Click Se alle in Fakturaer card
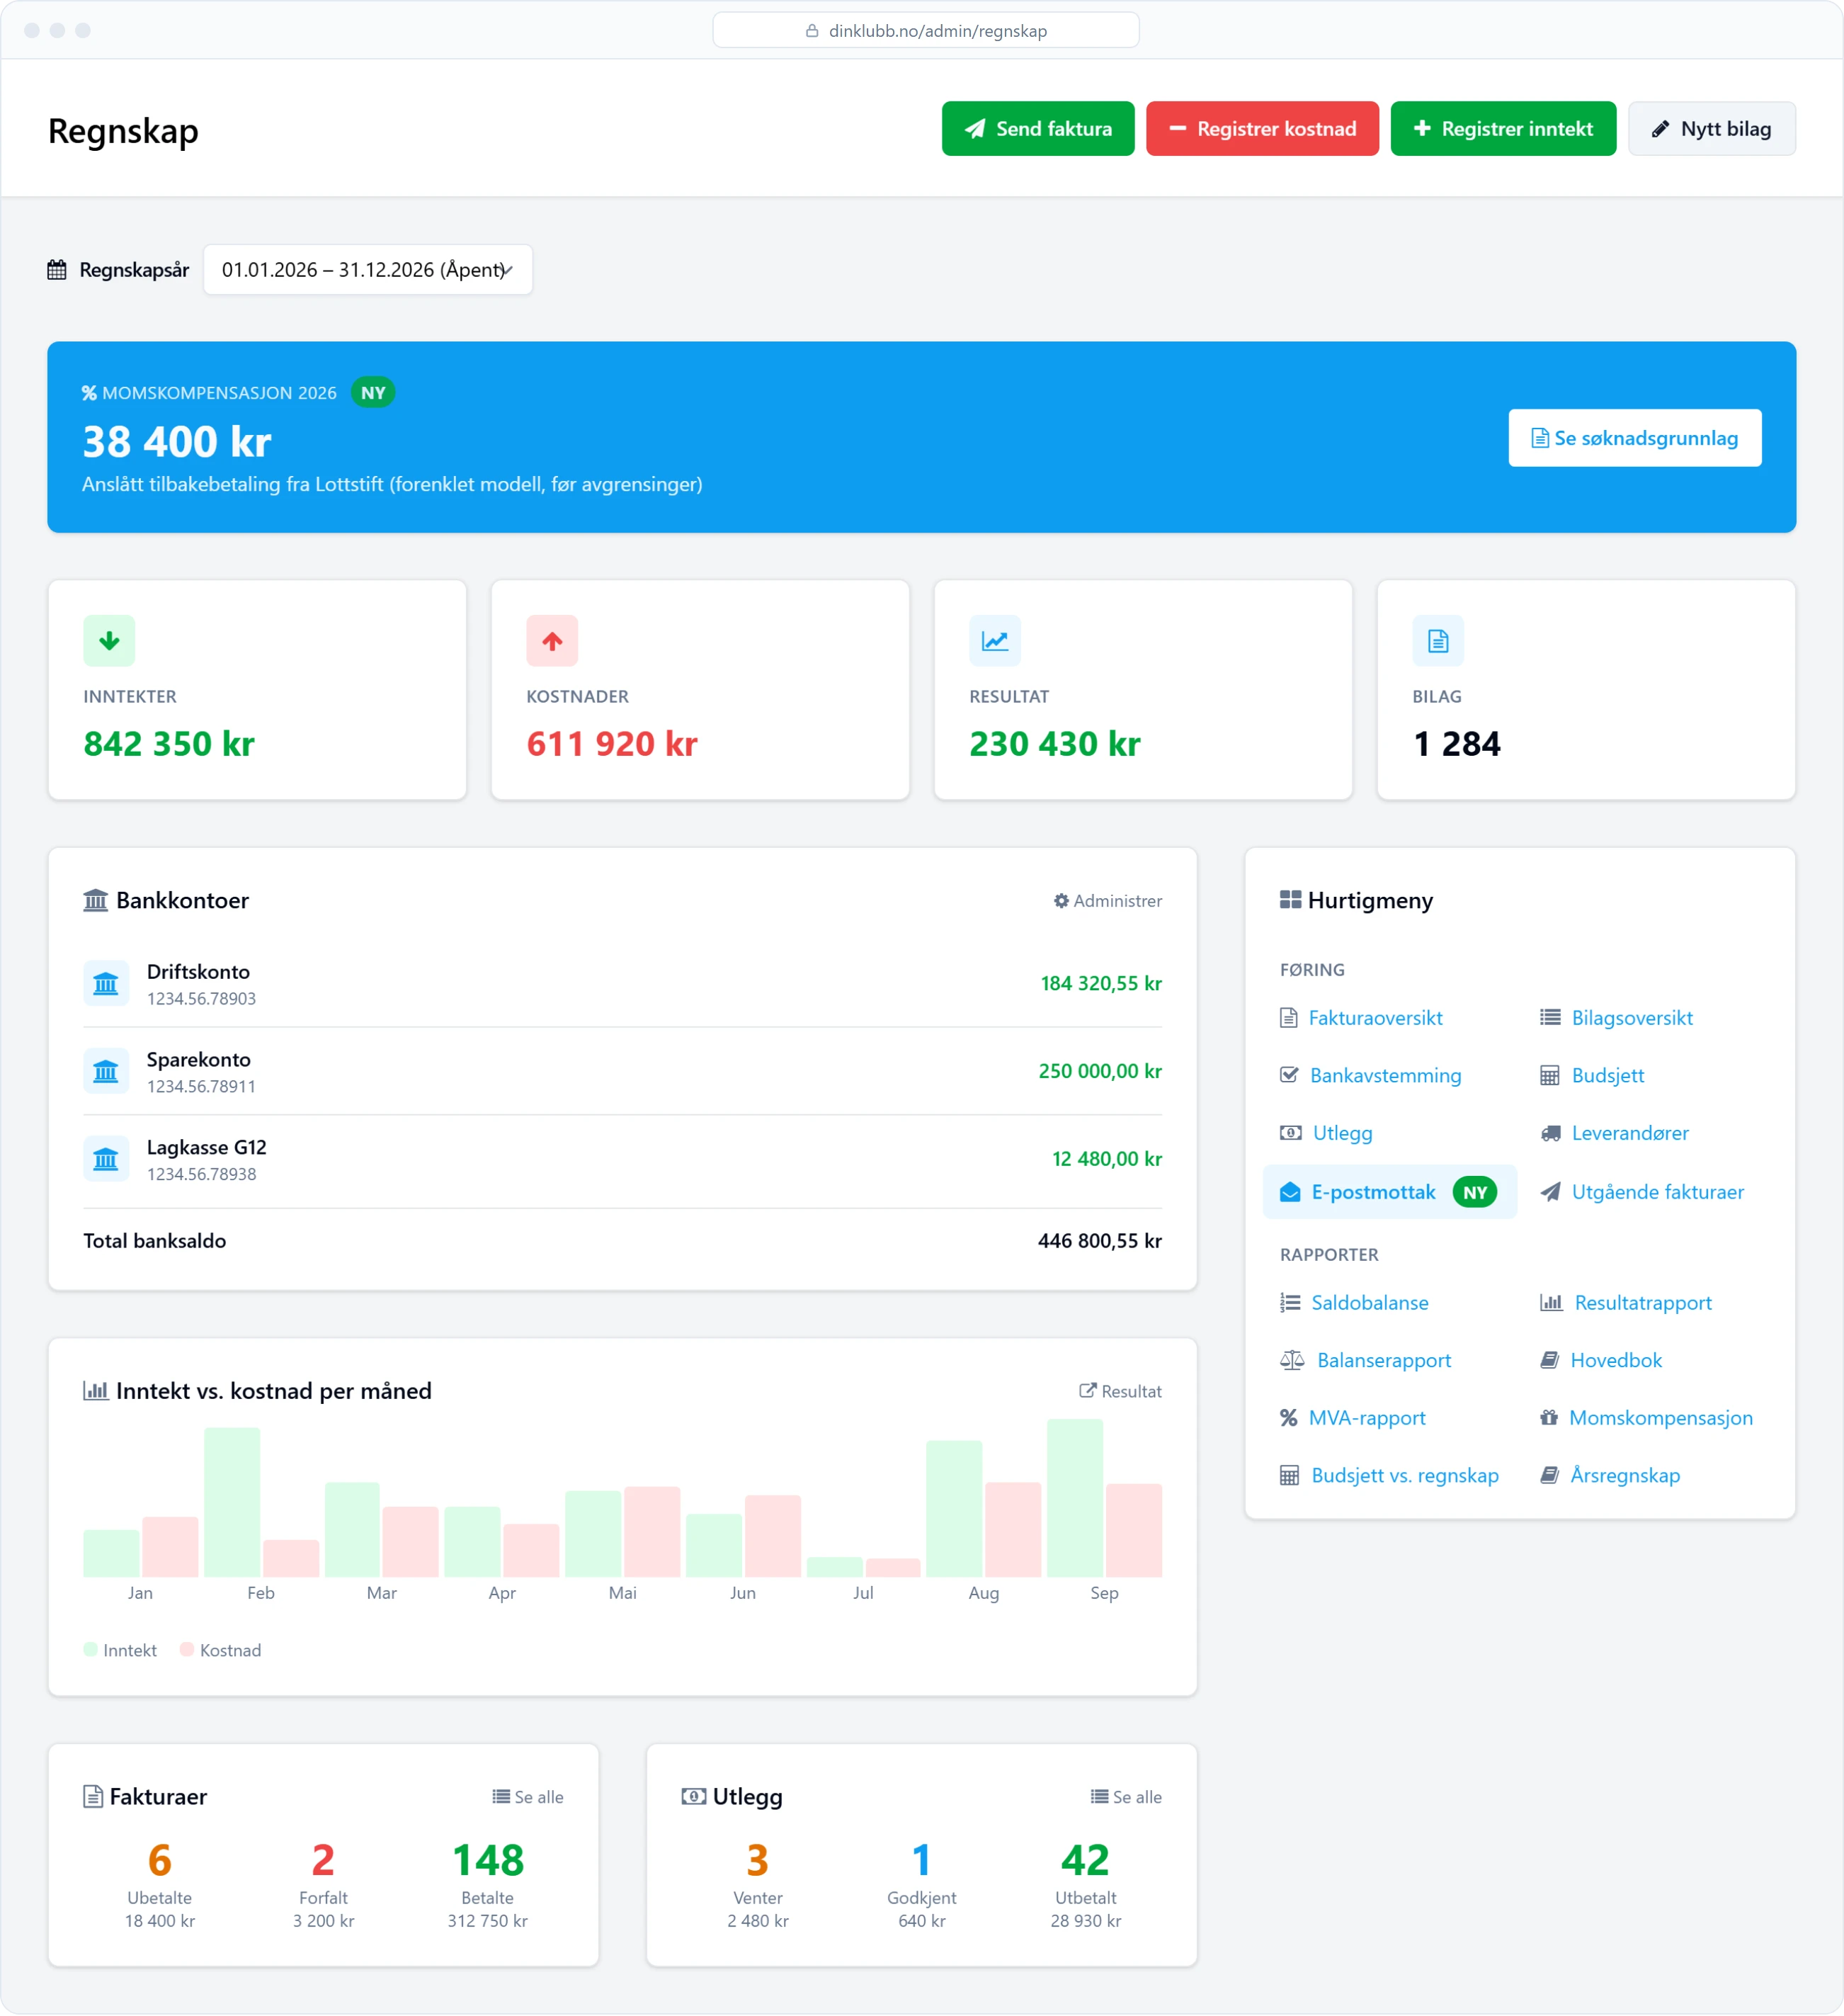The image size is (1844, 2016). point(528,1798)
